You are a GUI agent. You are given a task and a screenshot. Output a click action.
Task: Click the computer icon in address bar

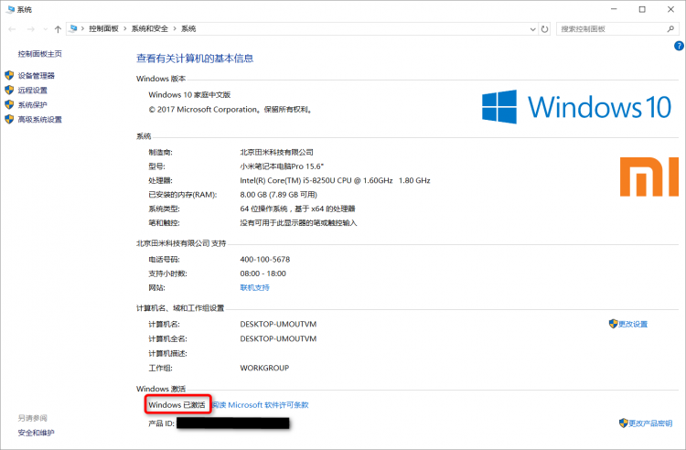[73, 28]
